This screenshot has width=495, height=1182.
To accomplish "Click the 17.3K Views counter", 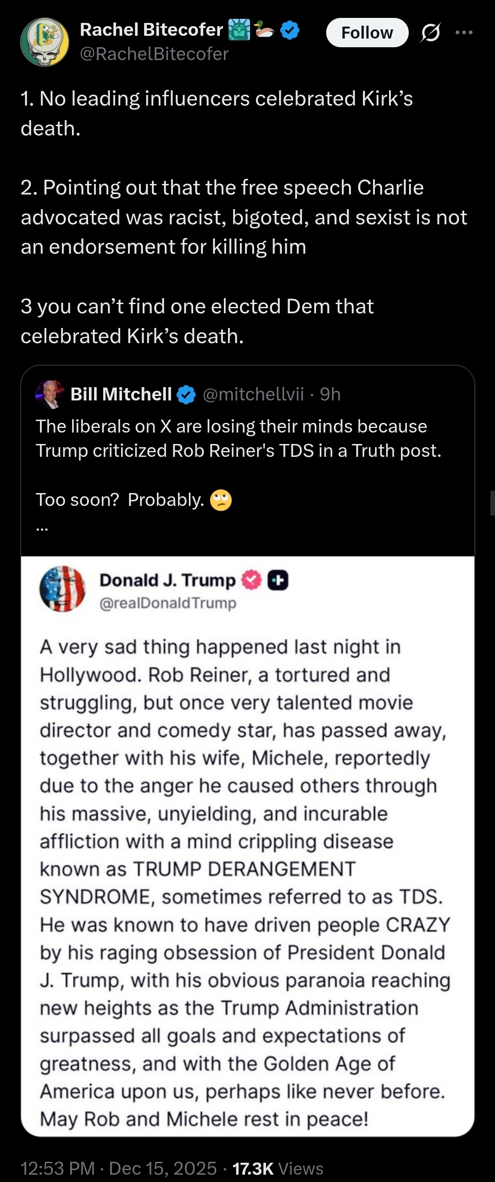I will pos(278,1168).
